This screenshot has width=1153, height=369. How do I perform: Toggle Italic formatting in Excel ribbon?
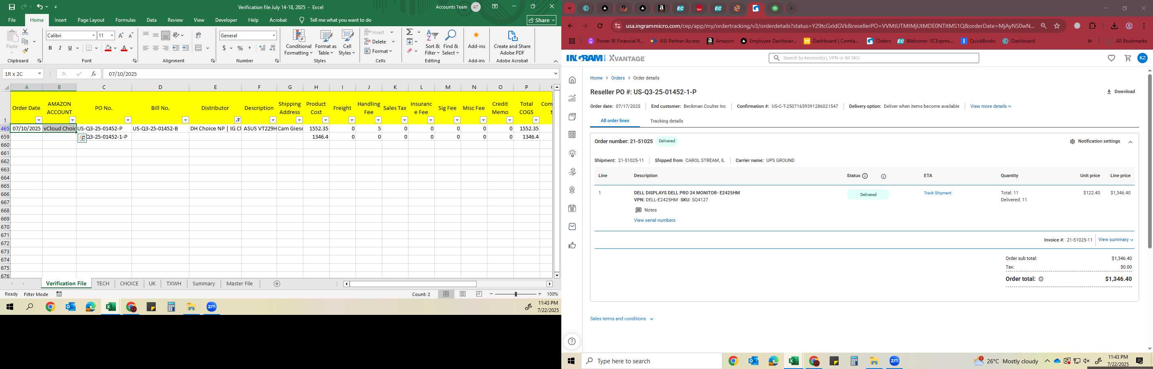pyautogui.click(x=60, y=48)
